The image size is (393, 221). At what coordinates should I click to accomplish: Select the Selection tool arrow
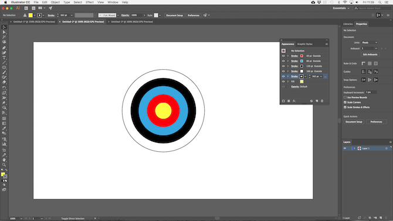point(4,27)
